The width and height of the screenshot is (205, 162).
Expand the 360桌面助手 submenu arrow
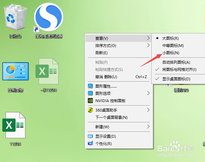coord(148,110)
